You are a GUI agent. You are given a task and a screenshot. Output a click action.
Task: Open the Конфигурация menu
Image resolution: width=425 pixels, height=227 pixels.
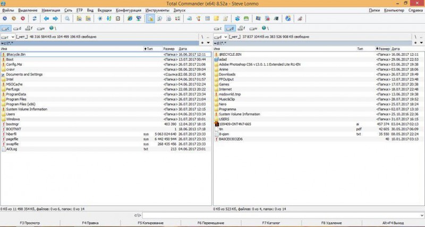(129, 10)
